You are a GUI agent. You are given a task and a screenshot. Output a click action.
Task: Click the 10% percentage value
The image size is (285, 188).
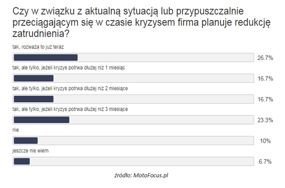(x=265, y=141)
